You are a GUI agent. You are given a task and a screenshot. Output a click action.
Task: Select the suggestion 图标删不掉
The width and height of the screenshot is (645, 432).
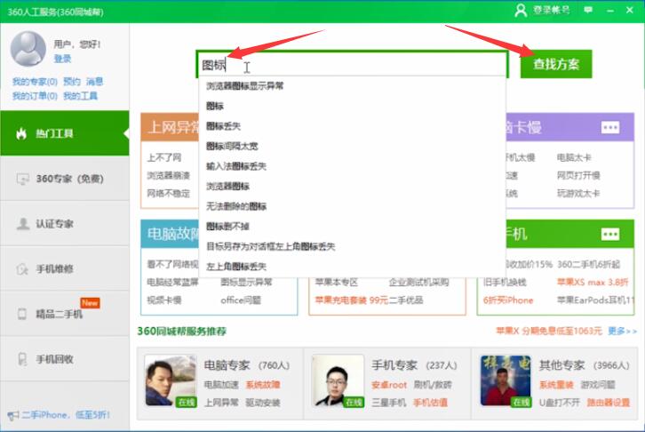click(x=352, y=227)
